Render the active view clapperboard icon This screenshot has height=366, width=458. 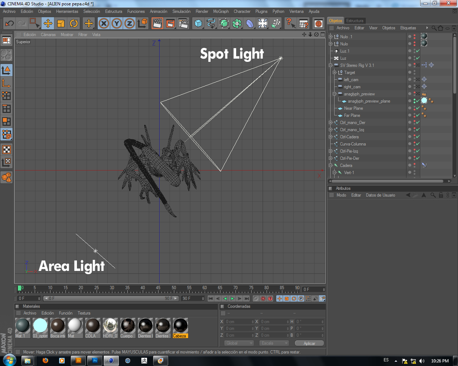tap(157, 24)
